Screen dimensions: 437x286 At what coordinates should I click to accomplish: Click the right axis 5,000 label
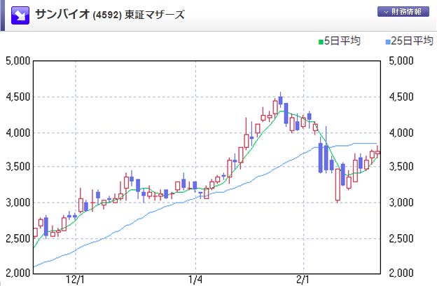[401, 61]
